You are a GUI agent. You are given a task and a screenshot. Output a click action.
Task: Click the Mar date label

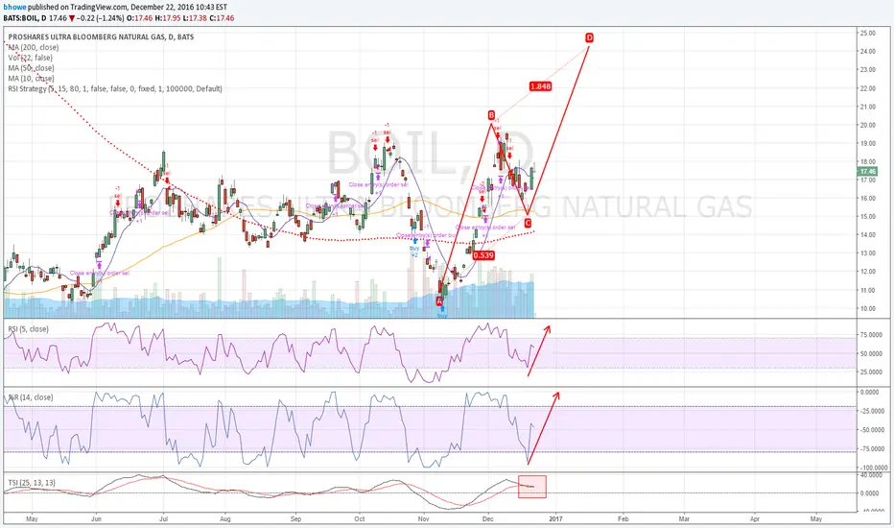684,518
